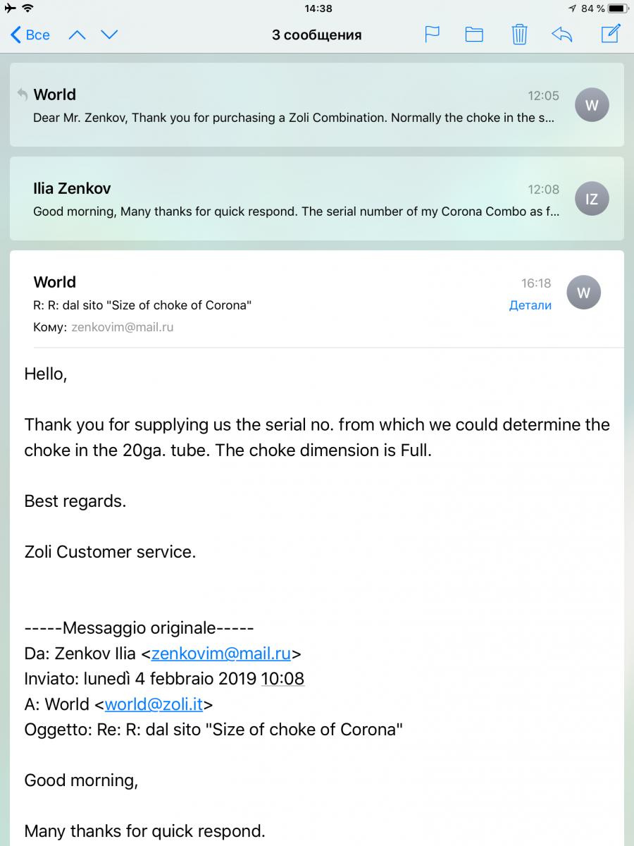The height and width of the screenshot is (846, 634).
Task: Tap the reply arrow icon
Action: coord(561,34)
